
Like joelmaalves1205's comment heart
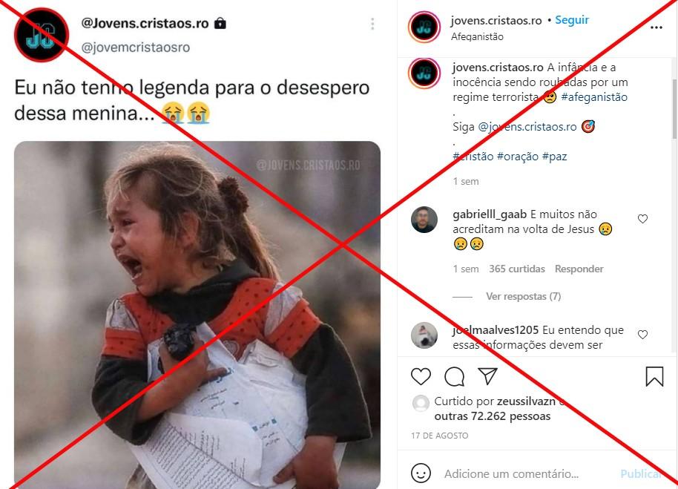(642, 334)
